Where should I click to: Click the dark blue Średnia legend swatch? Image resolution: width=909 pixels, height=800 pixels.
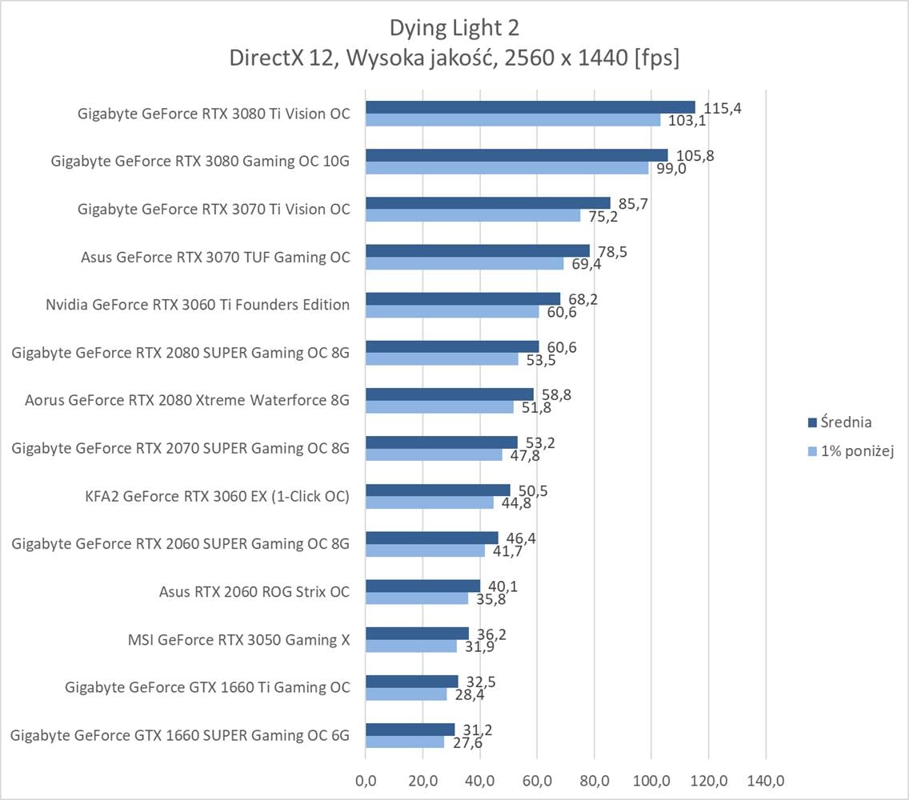[813, 422]
